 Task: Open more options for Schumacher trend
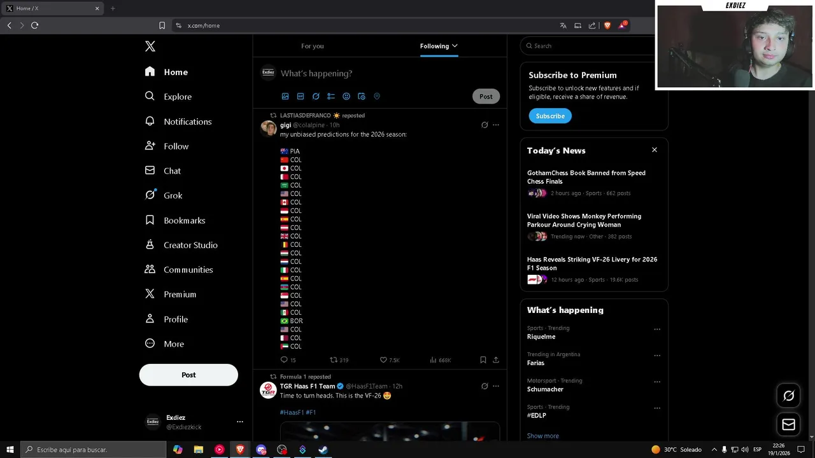point(657,382)
